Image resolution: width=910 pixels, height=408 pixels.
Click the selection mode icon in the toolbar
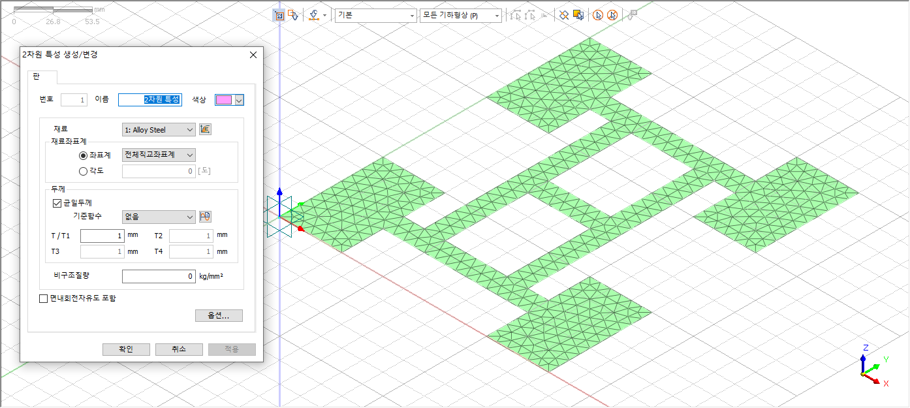(279, 15)
